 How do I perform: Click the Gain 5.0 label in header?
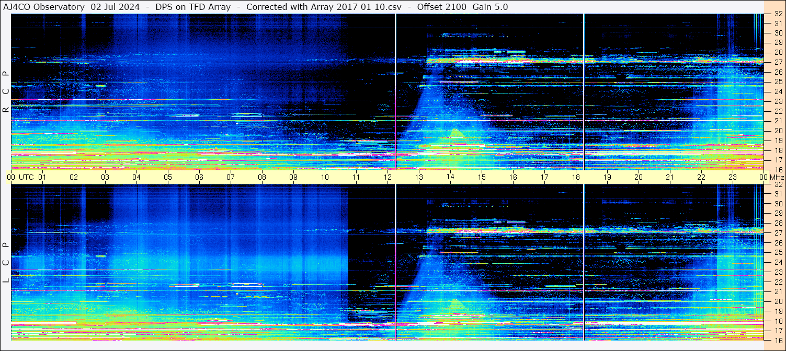coord(490,7)
